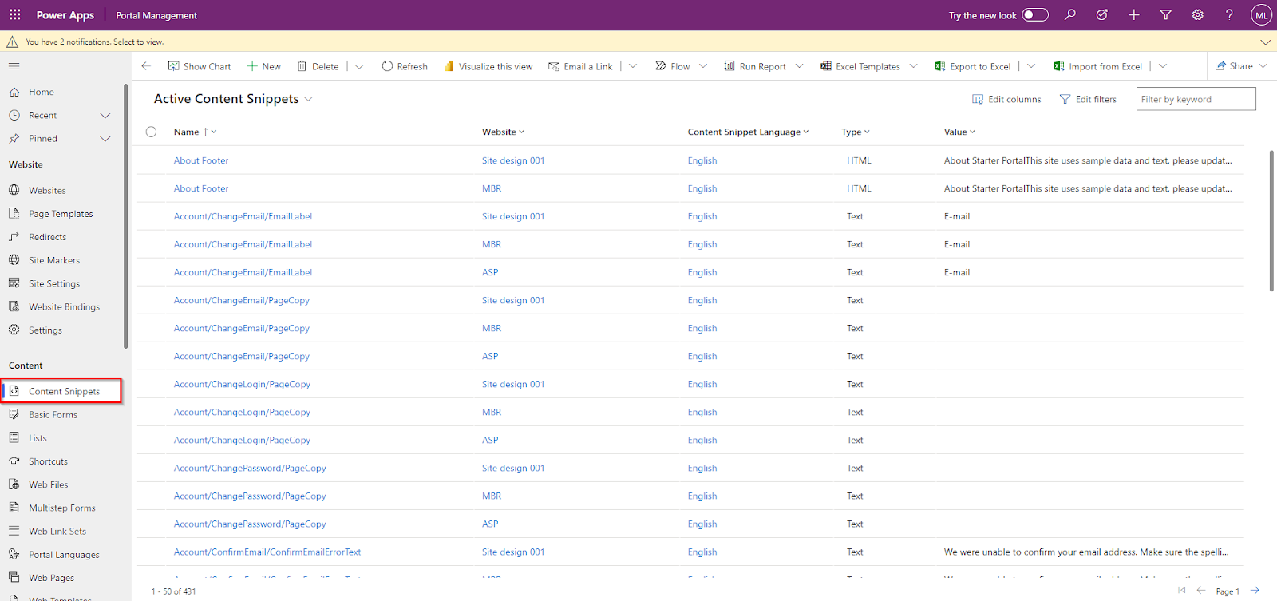Viewport: 1277px width, 601px height.
Task: Open the Delete dropdown arrow
Action: click(359, 66)
